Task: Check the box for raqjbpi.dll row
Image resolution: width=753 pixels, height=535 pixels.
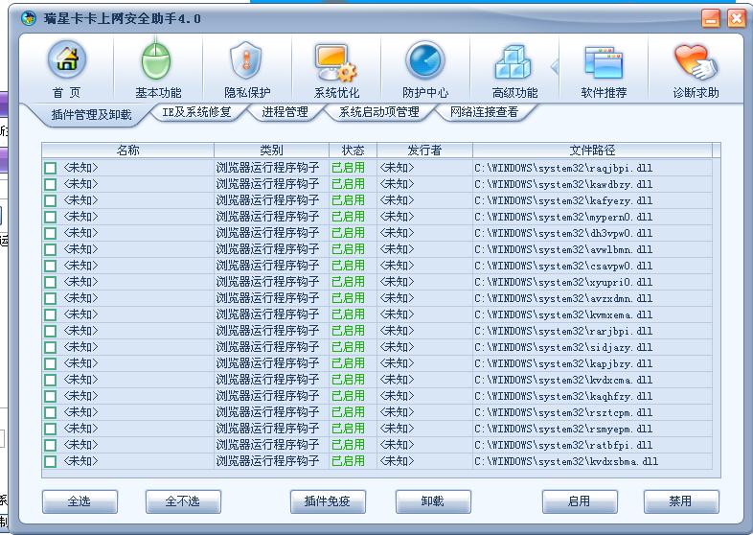Action: click(x=50, y=168)
